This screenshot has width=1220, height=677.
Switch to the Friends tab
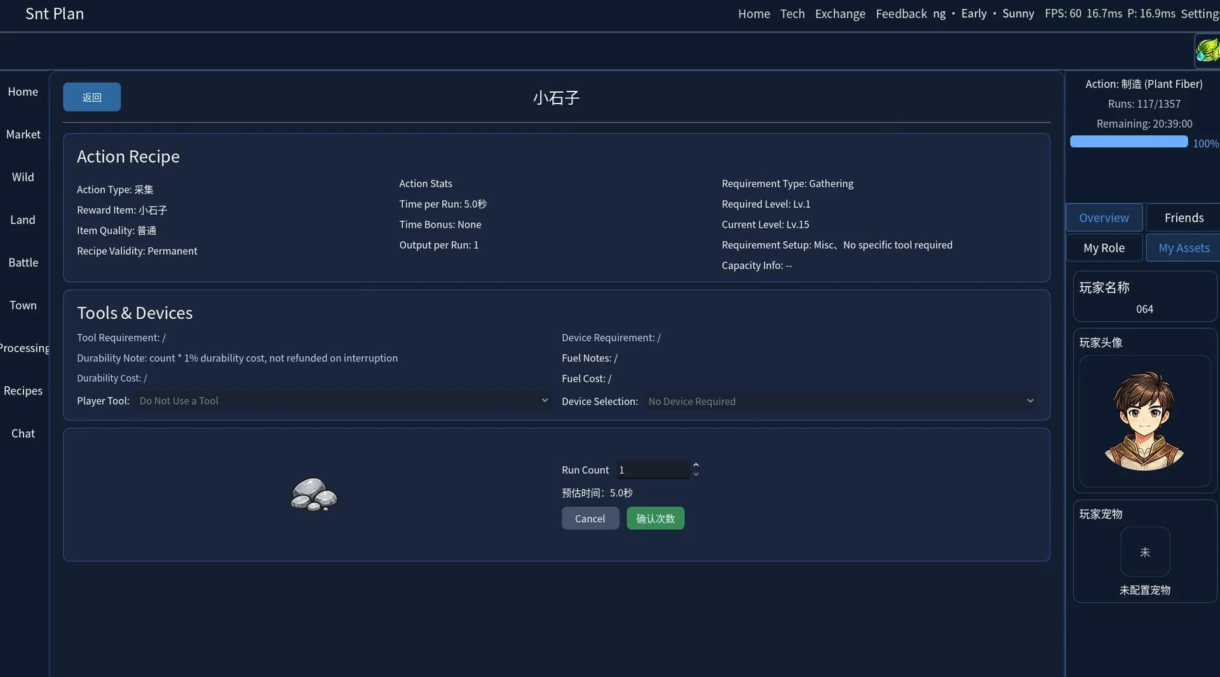pyautogui.click(x=1184, y=218)
